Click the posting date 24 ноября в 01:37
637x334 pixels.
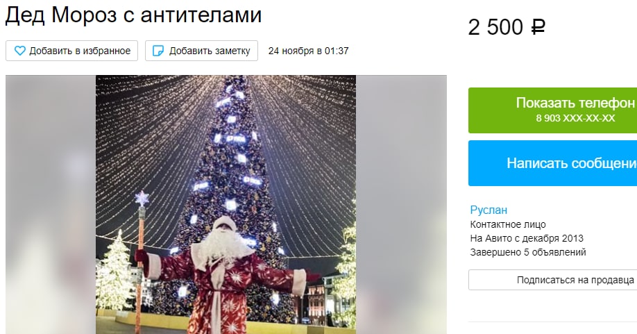308,51
